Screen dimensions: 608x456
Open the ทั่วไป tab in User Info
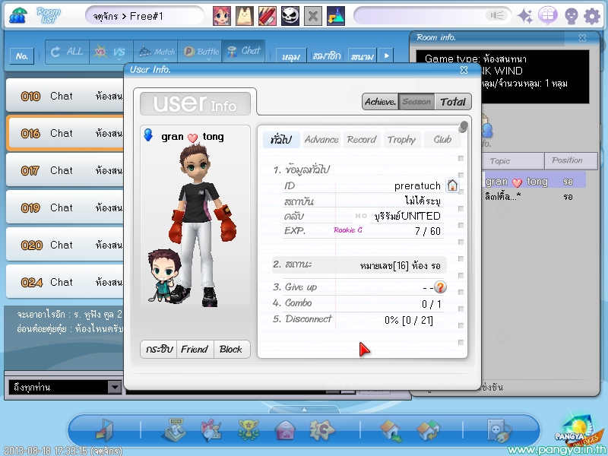281,140
